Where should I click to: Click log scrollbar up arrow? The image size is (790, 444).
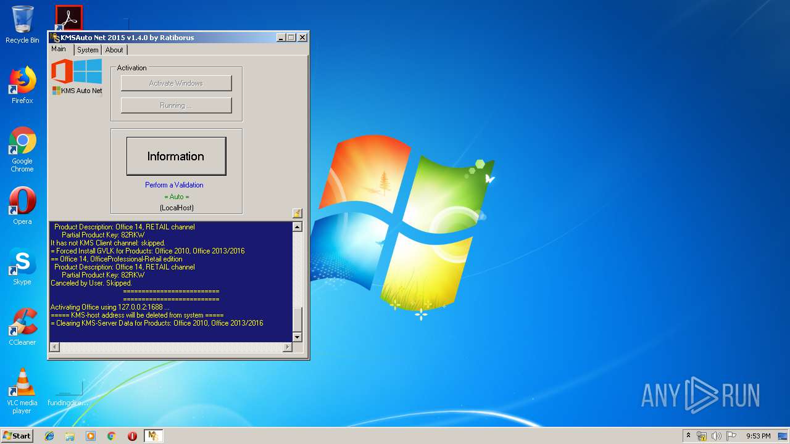click(297, 227)
